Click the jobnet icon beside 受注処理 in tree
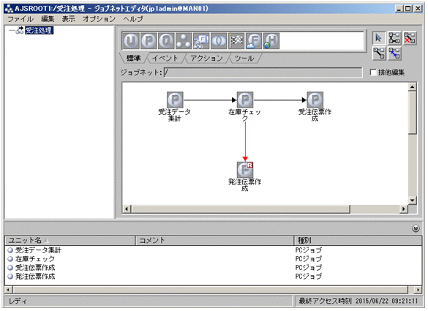The height and width of the screenshot is (311, 428). coord(20,30)
